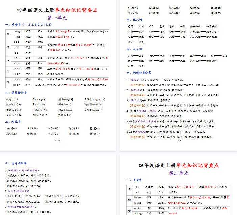Click the table cell '间隔'
The image size is (237, 215).
point(28,68)
